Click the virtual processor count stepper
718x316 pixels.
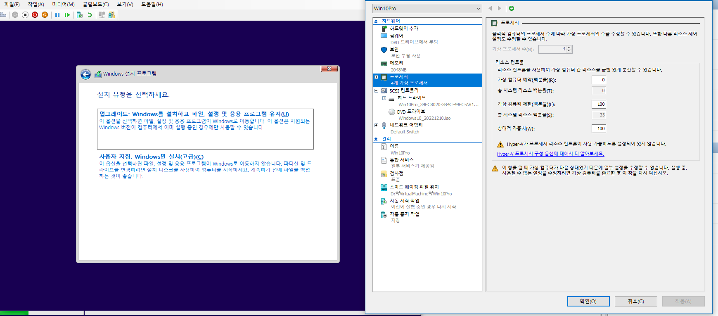(569, 49)
